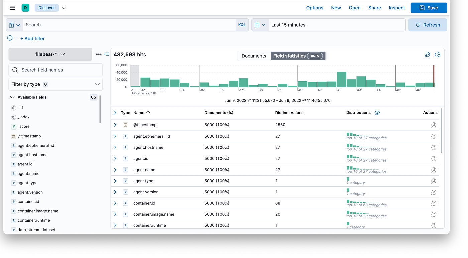
Task: Open the Inspect menu item
Action: (397, 8)
